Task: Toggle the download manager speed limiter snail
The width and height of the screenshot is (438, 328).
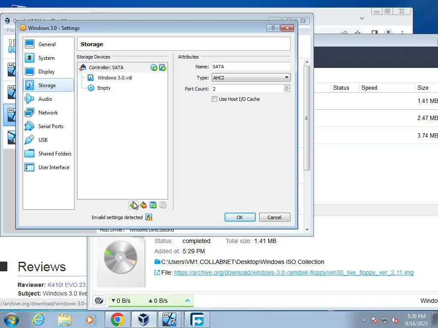Action: (99, 301)
